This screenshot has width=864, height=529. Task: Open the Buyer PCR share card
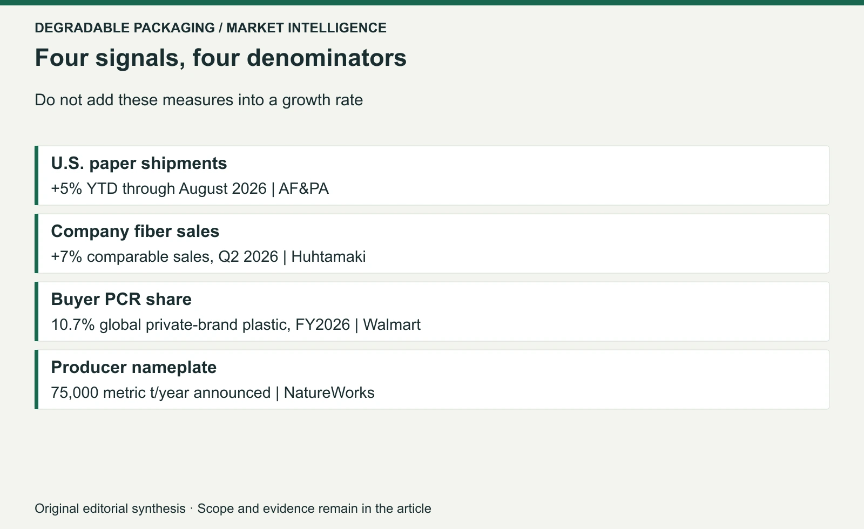432,311
